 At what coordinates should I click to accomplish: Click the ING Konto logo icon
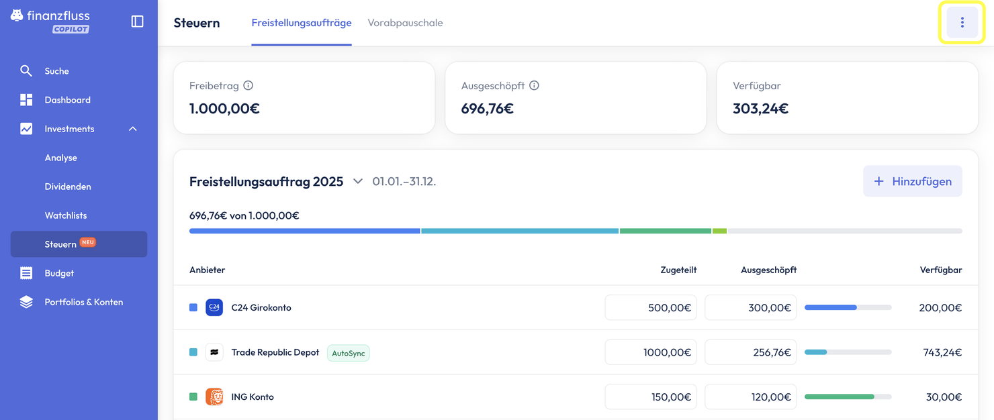[x=214, y=397]
